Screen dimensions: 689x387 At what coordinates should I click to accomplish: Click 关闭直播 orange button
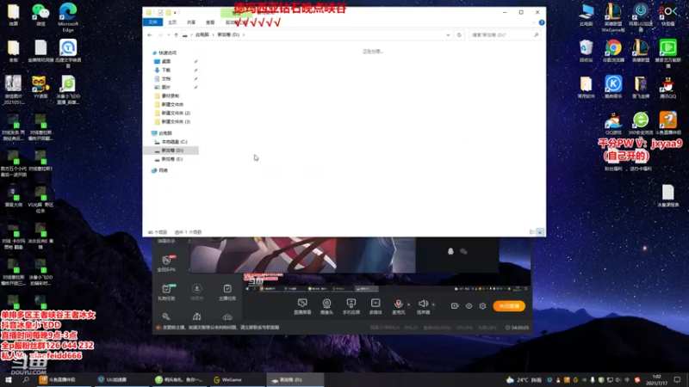(509, 306)
